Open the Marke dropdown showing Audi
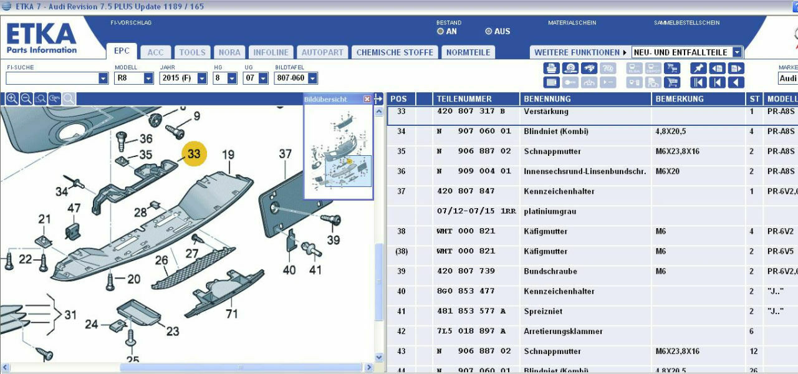This screenshot has height=374, width=798. tap(788, 79)
